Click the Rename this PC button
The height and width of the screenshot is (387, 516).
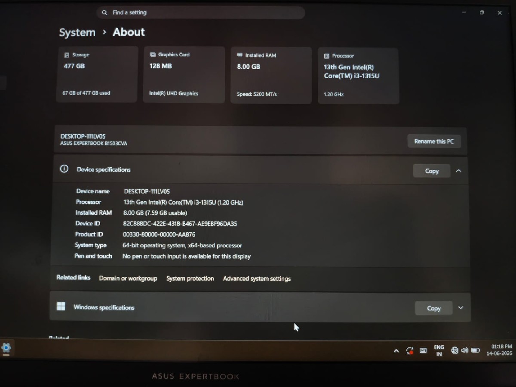434,141
